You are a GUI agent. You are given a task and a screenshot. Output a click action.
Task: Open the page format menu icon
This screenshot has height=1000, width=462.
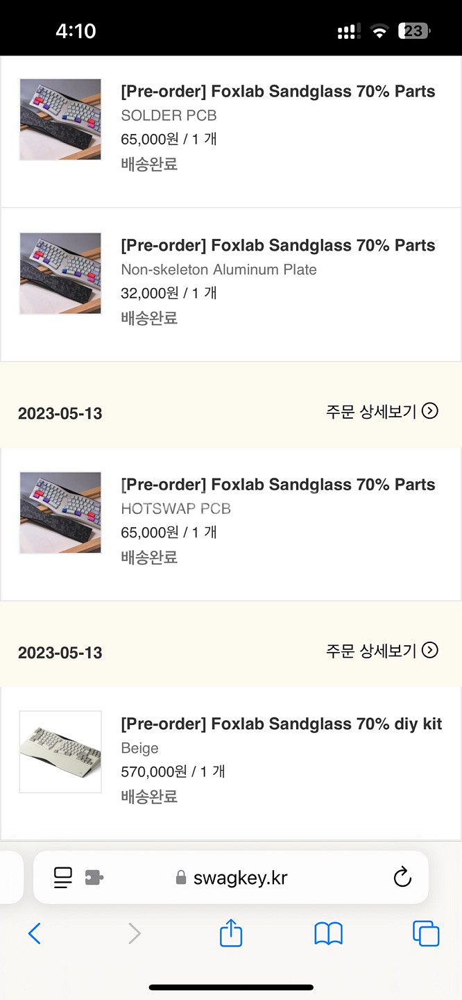coord(62,878)
